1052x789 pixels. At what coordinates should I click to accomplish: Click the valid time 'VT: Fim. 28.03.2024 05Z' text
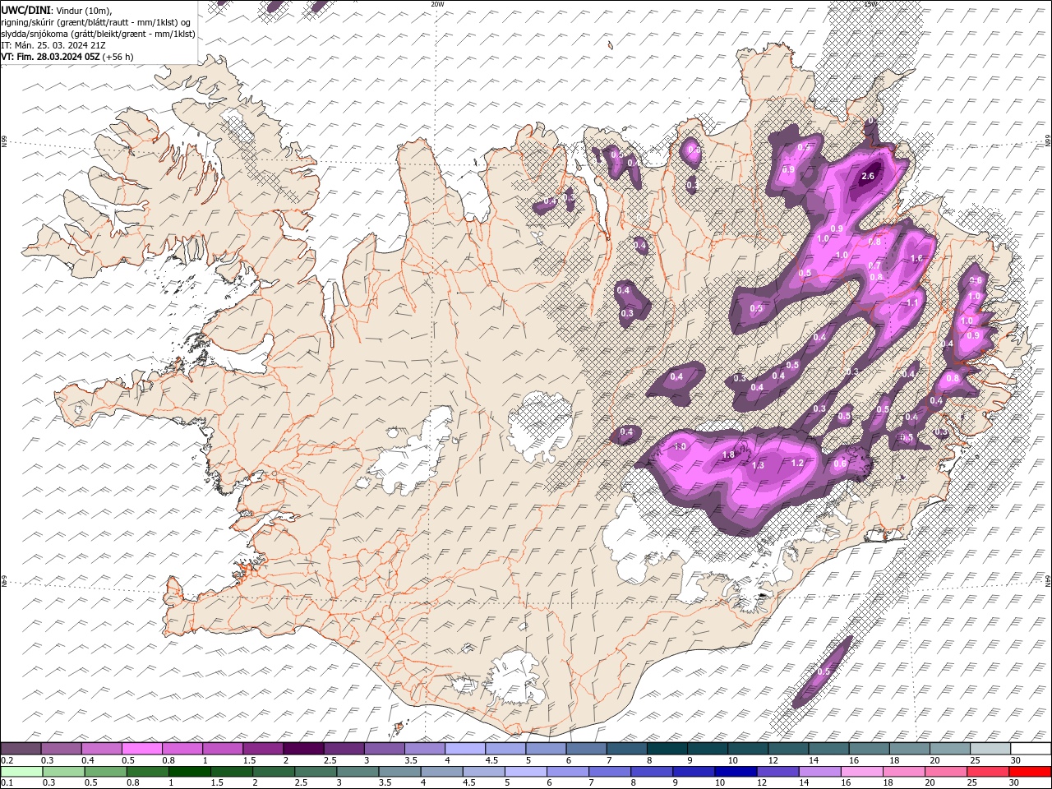coord(51,57)
